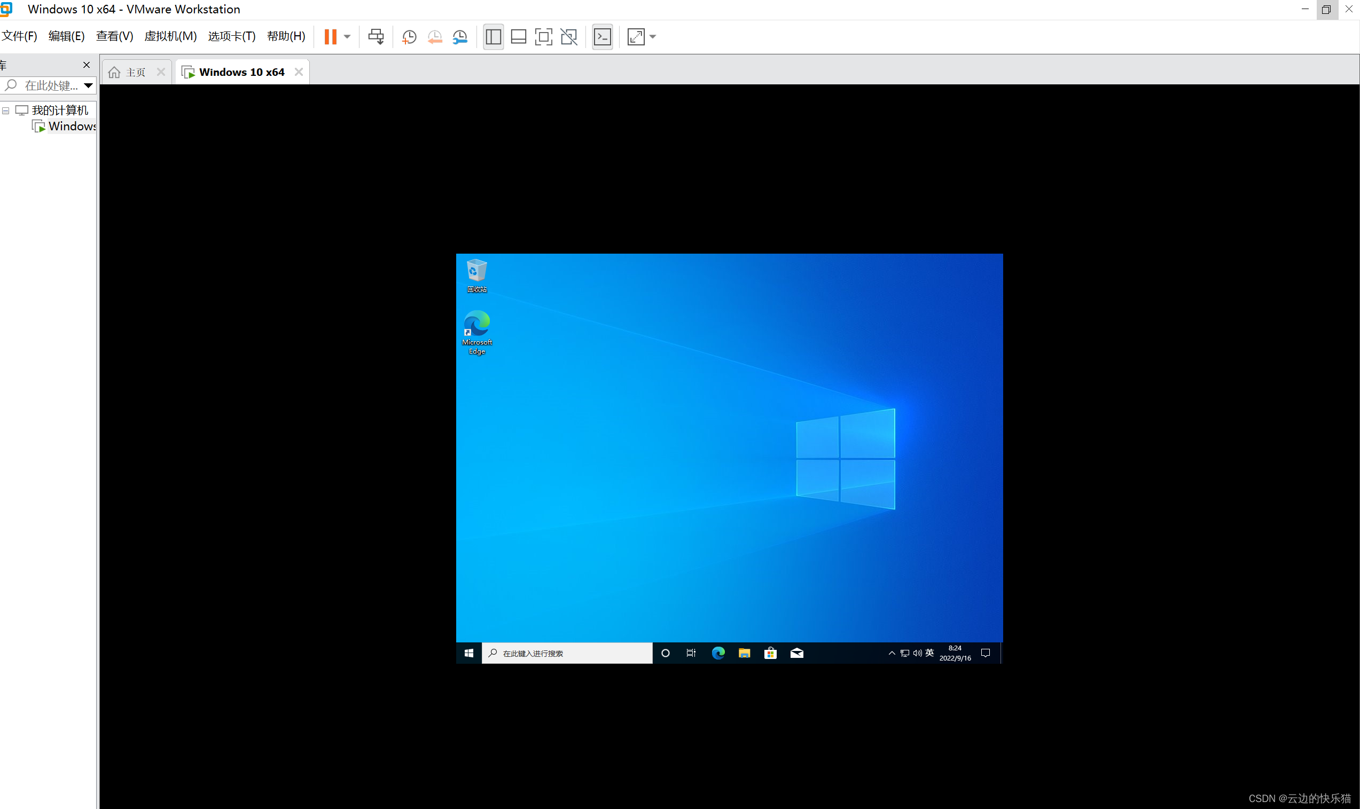
Task: Collapse the 我的计算机 tree node
Action: [6, 111]
